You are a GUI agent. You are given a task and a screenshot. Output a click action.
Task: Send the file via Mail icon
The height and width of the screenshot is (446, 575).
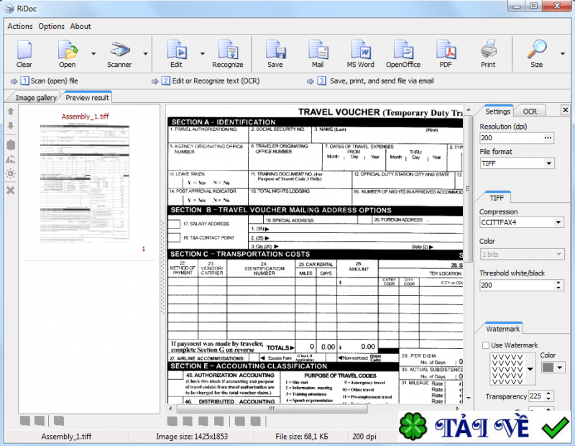tap(318, 51)
